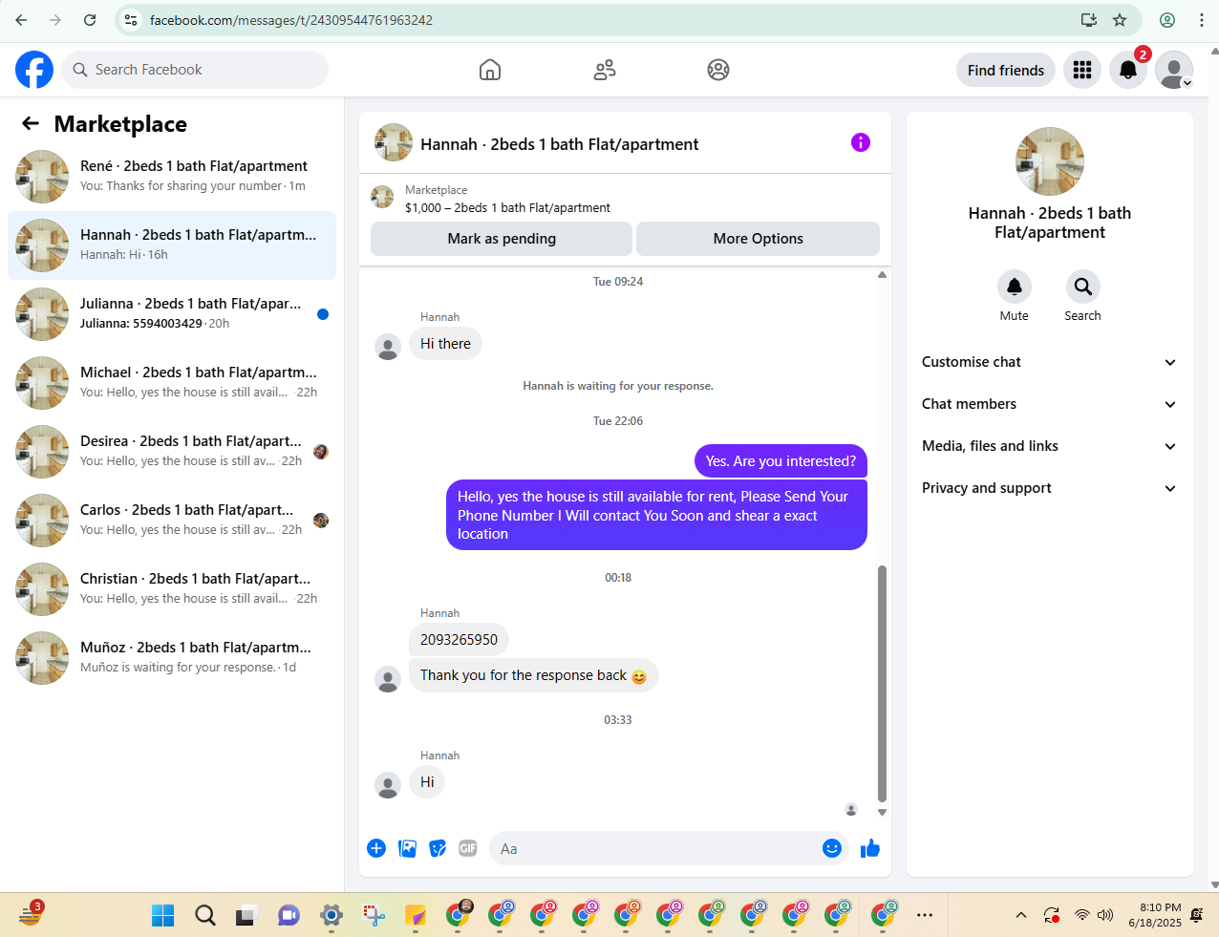Reload the page in browser
The image size is (1219, 937).
[x=90, y=20]
